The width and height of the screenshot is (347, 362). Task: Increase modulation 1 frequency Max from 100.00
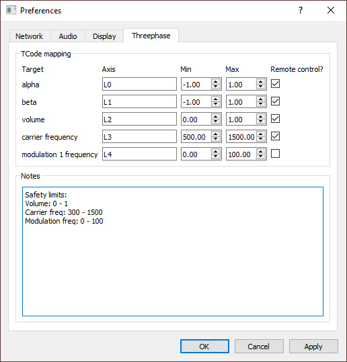tap(261, 151)
